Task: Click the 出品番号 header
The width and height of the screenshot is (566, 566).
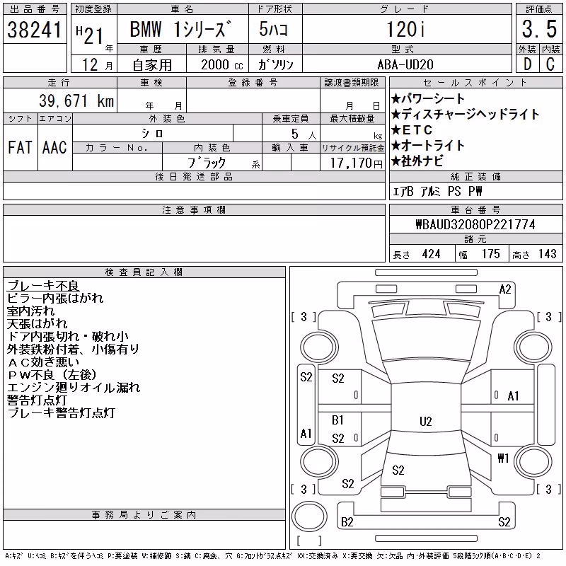Action: click(x=35, y=8)
